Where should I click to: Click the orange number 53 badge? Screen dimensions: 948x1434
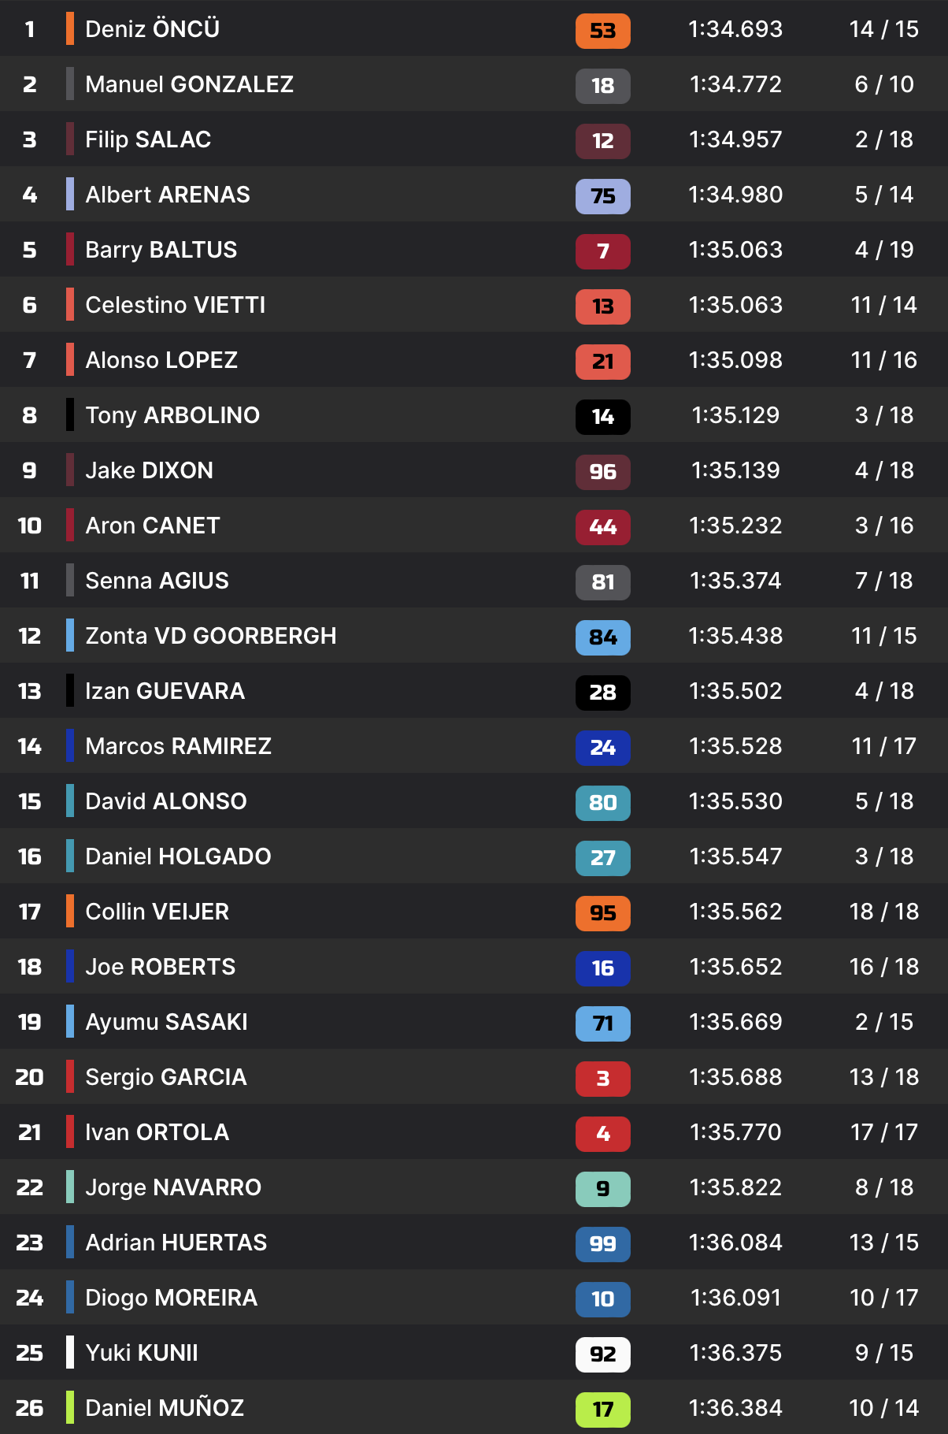(602, 31)
